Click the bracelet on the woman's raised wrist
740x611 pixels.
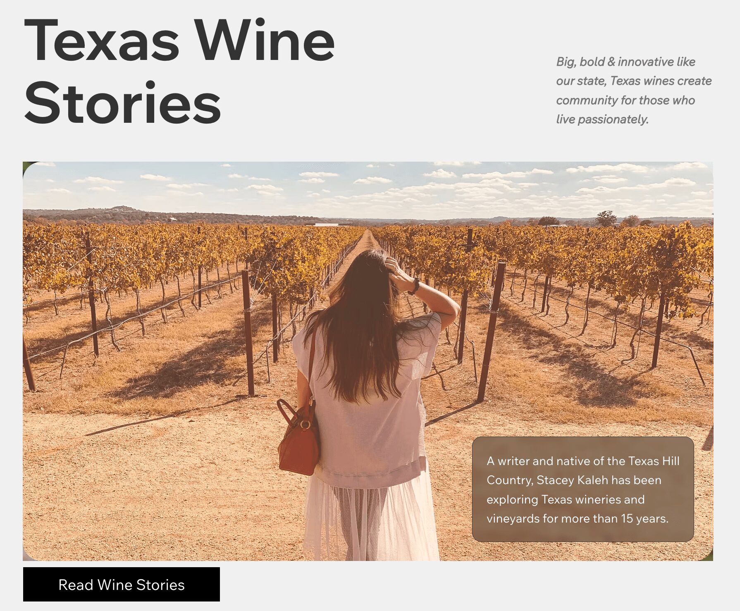tap(414, 286)
